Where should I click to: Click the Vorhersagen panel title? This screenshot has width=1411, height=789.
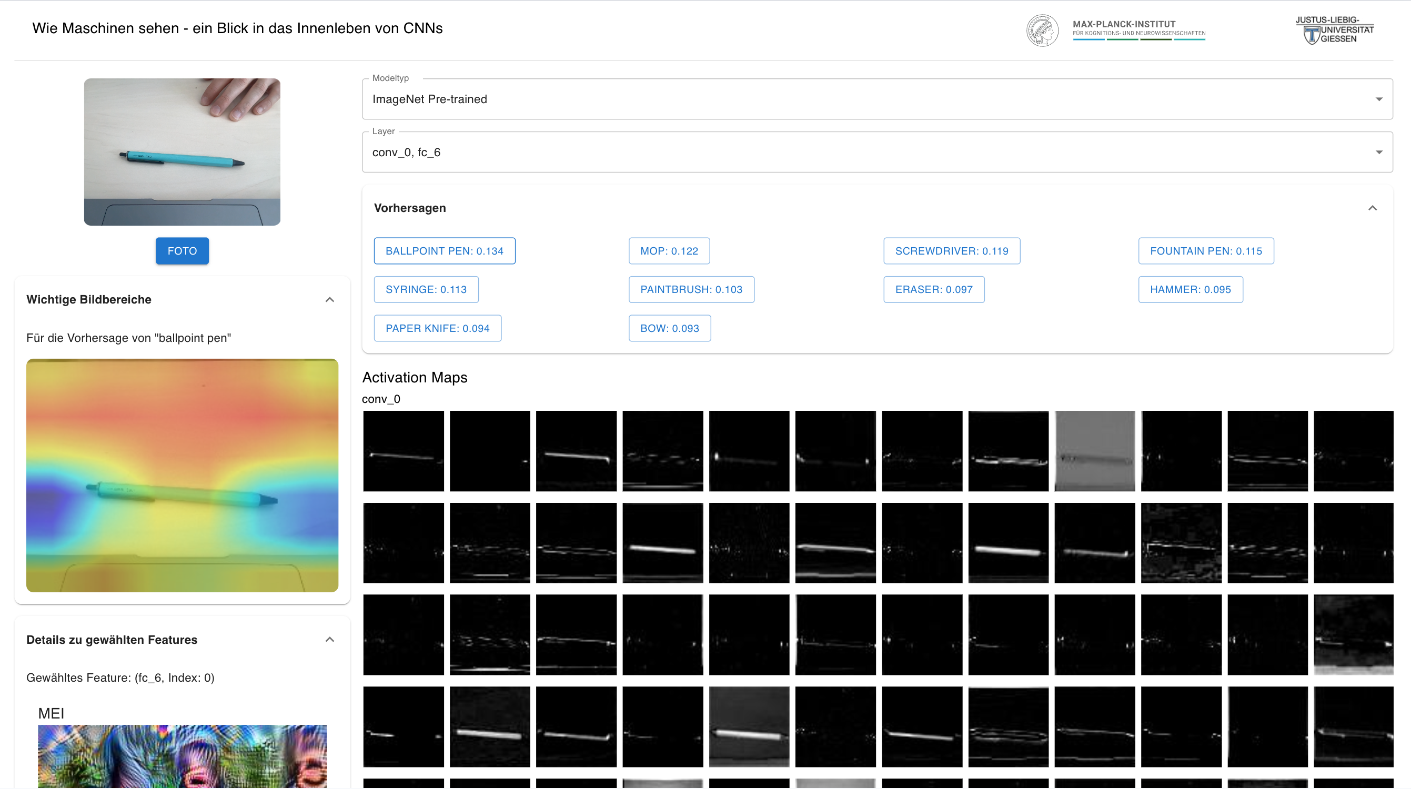point(410,208)
